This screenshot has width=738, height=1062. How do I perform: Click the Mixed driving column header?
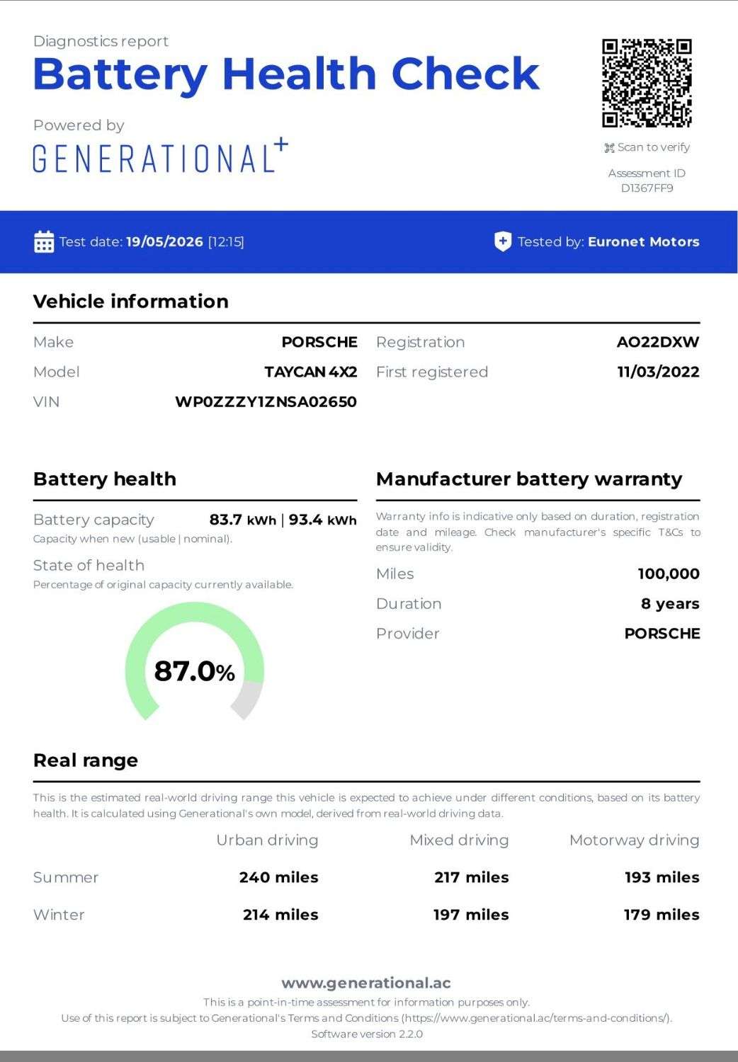click(x=459, y=840)
